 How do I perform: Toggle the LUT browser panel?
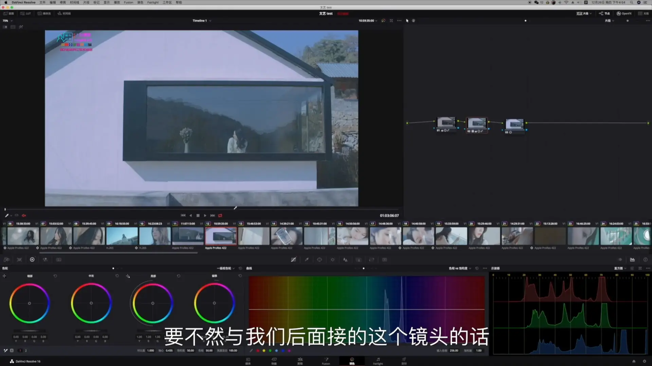click(25, 14)
